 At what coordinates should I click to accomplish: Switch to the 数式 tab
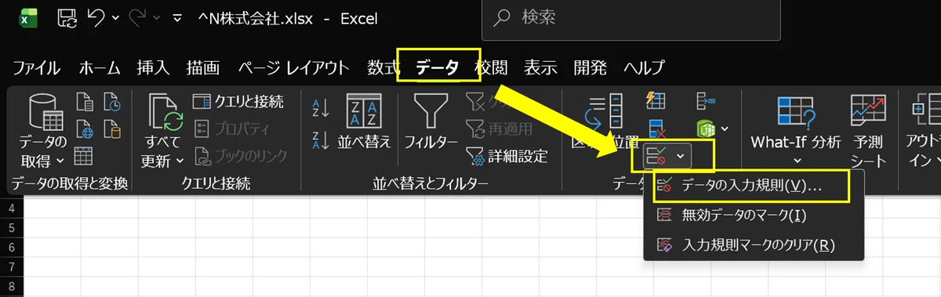coord(383,67)
